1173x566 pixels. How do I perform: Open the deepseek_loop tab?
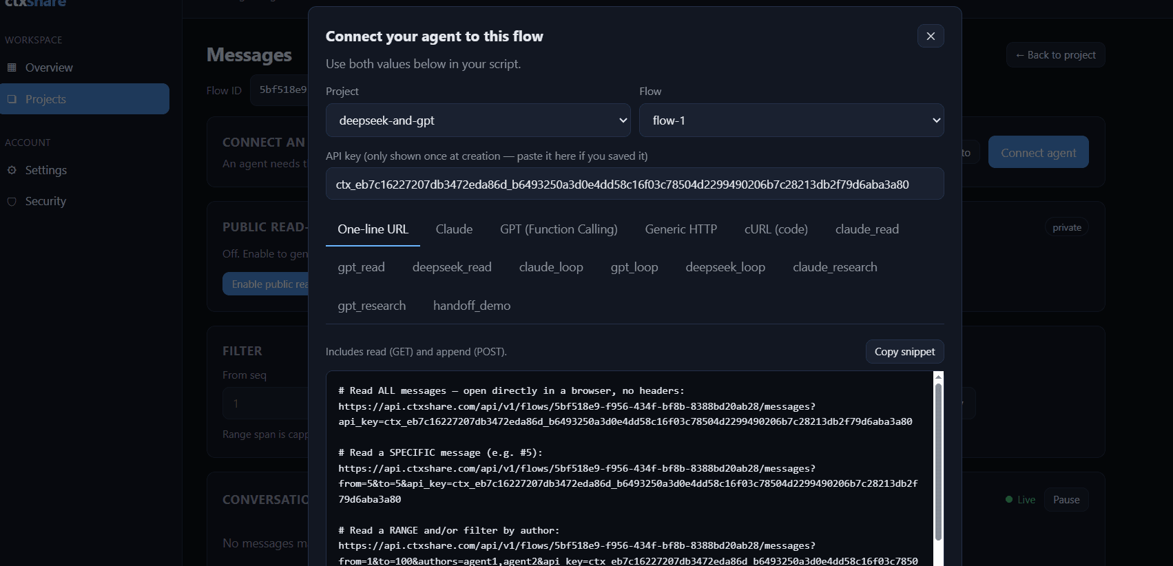[725, 267]
